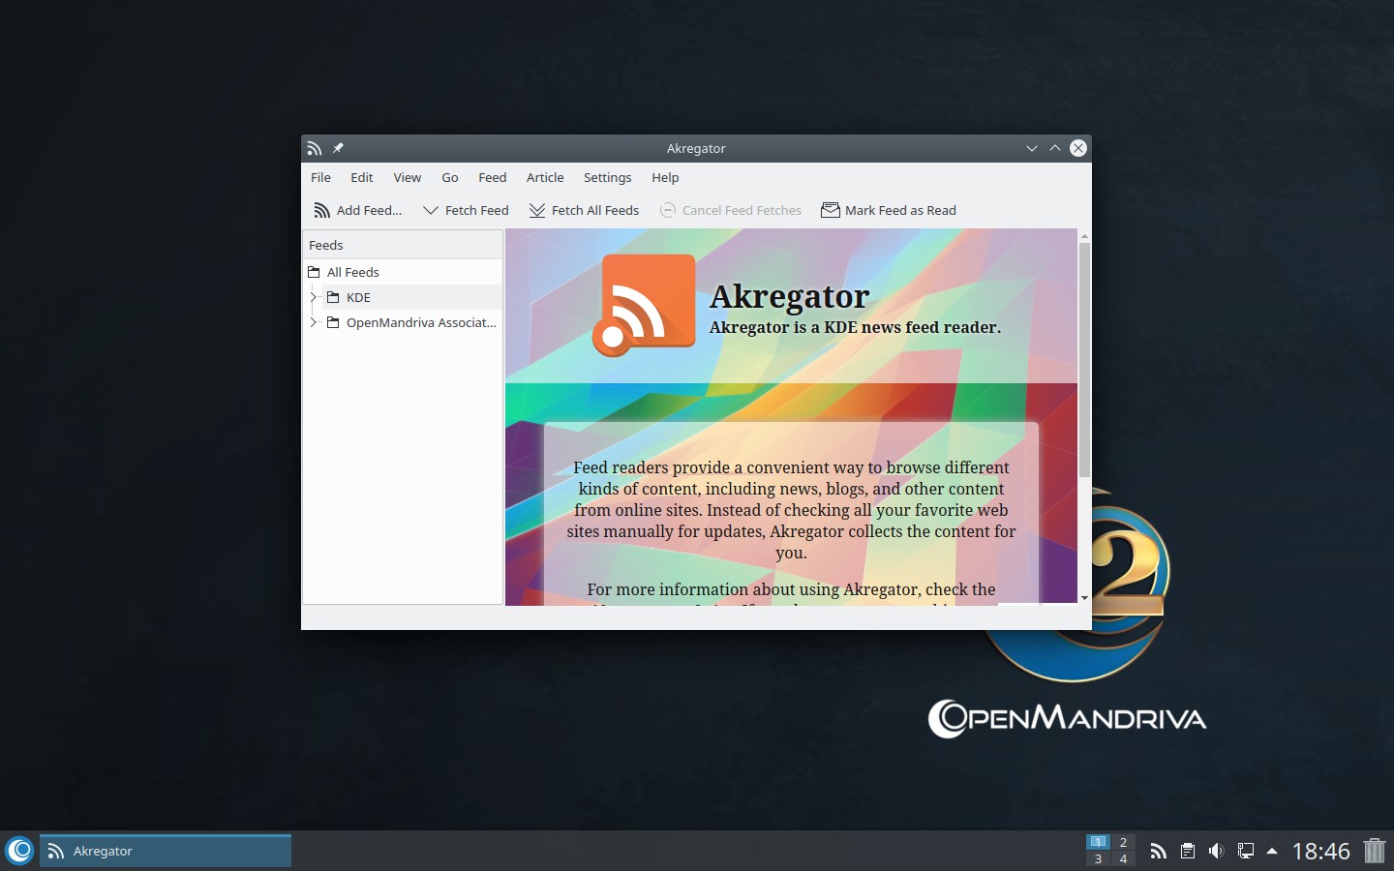Click the Add Feed toolbar icon
This screenshot has height=871, width=1394.
(321, 210)
